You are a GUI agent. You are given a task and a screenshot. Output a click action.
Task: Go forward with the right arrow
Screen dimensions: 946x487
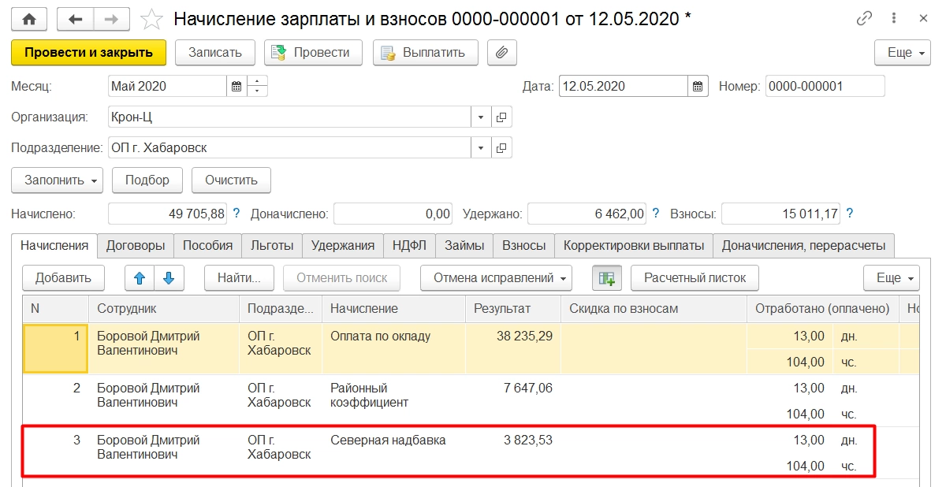112,18
